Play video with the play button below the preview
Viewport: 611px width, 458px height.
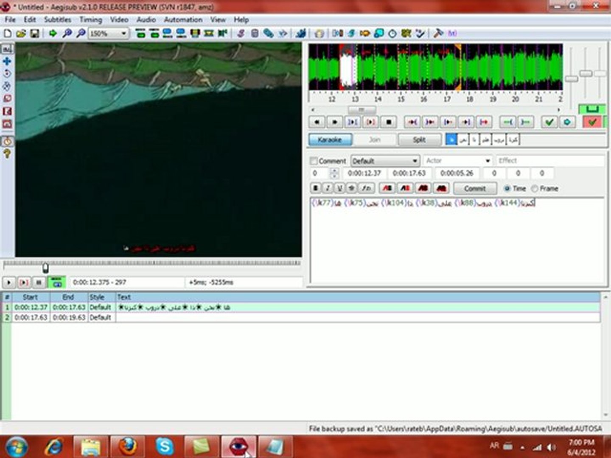tap(8, 282)
